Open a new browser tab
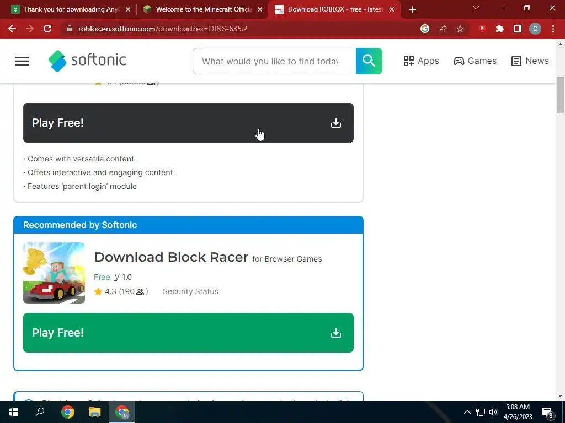This screenshot has height=423, width=565. [413, 9]
